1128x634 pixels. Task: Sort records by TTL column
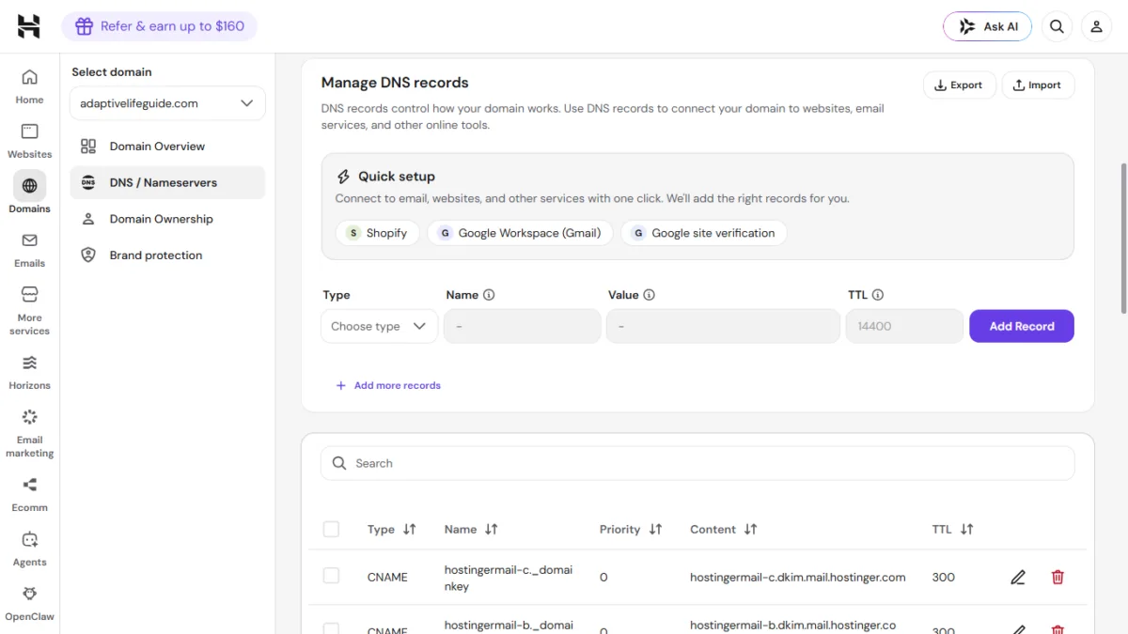click(x=966, y=530)
